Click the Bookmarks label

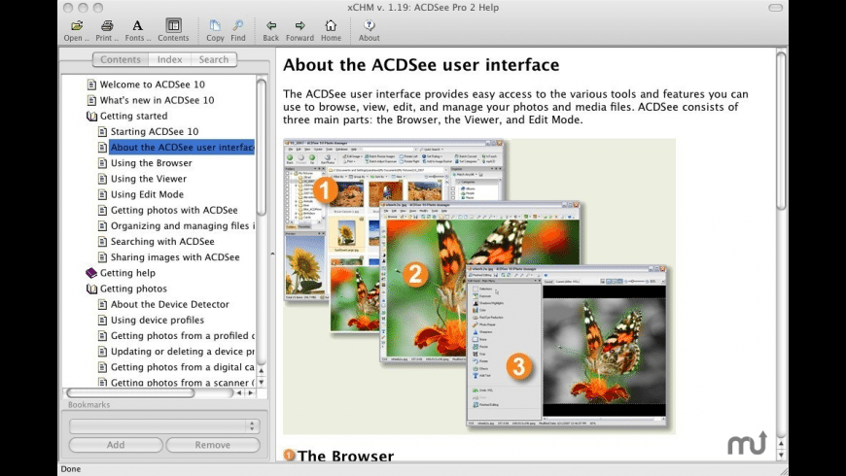[x=89, y=404]
